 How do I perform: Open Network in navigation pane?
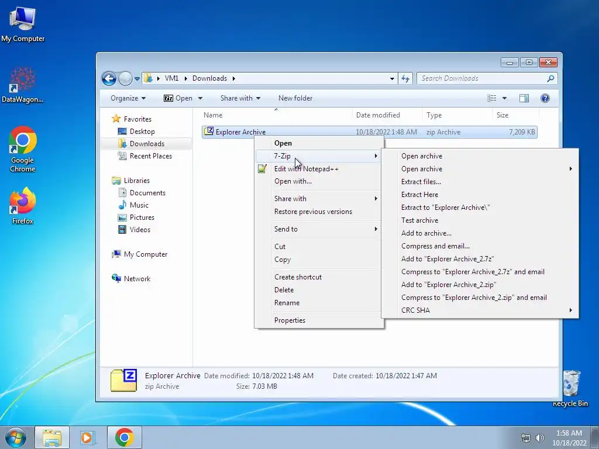click(137, 279)
